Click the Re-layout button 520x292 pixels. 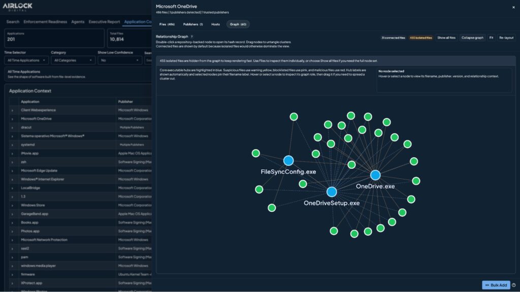point(506,38)
